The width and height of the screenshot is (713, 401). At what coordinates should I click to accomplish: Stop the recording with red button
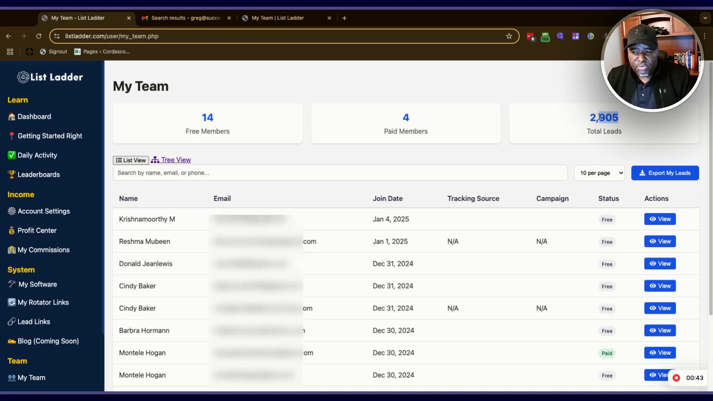[676, 378]
